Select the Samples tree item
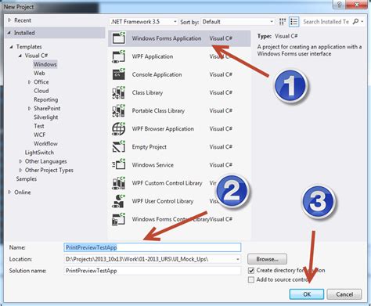371x306 pixels. [x=27, y=179]
